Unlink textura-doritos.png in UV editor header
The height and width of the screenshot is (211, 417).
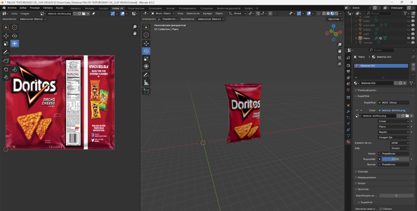(x=88, y=13)
